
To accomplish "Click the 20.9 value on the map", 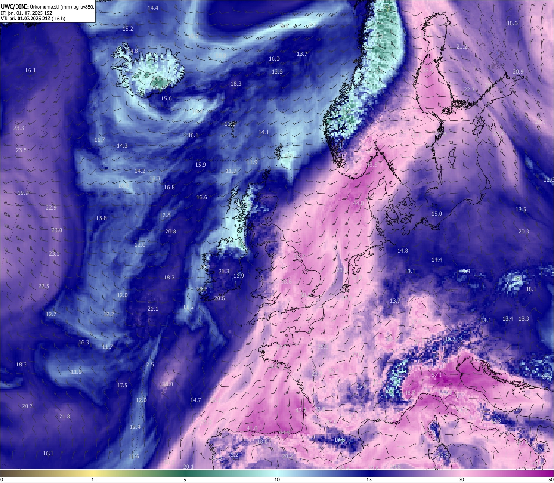I will coord(518,71).
